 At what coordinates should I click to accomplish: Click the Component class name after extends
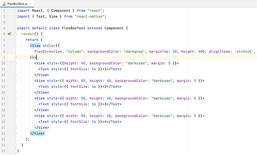[x=114, y=28]
